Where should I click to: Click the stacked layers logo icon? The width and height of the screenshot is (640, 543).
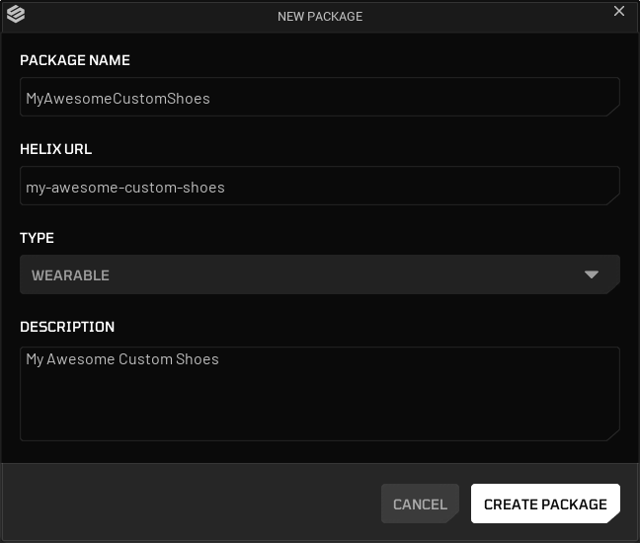(x=16, y=14)
